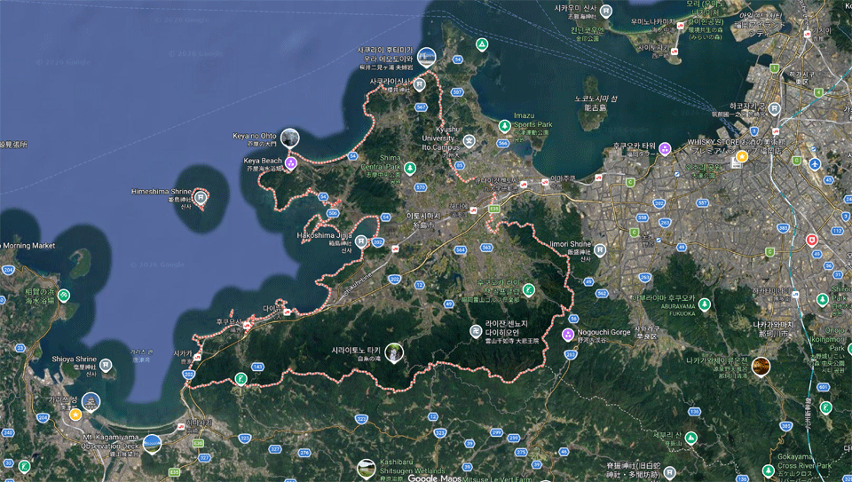Select the route 558 road shield
The width and height of the screenshot is (852, 482).
click(643, 217)
